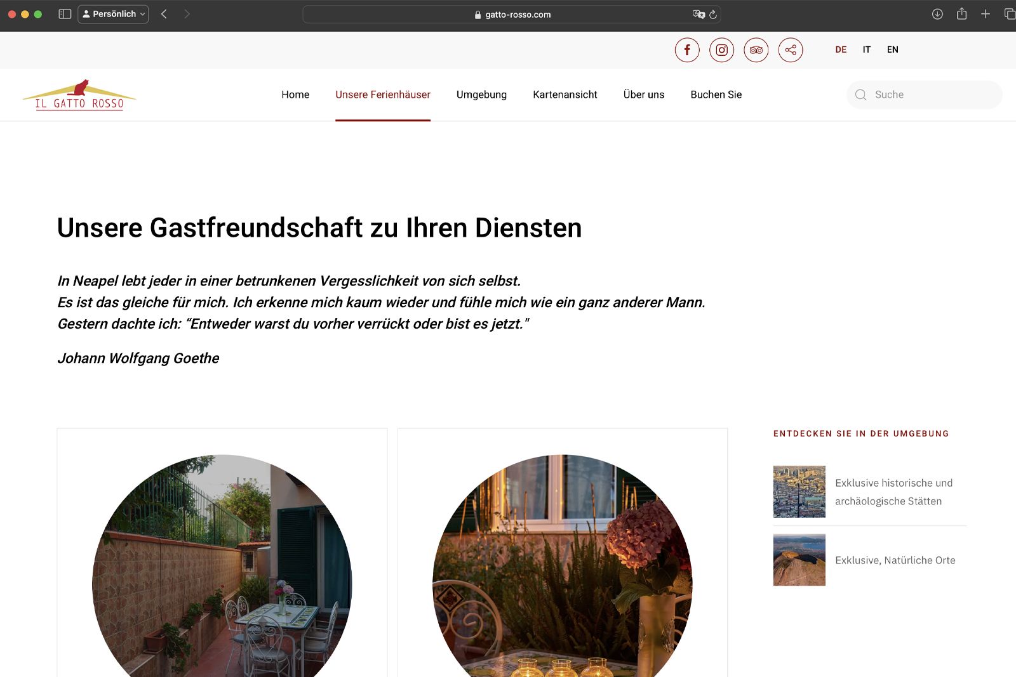The image size is (1016, 677).
Task: Open the Persönlich profile dropdown
Action: [113, 14]
